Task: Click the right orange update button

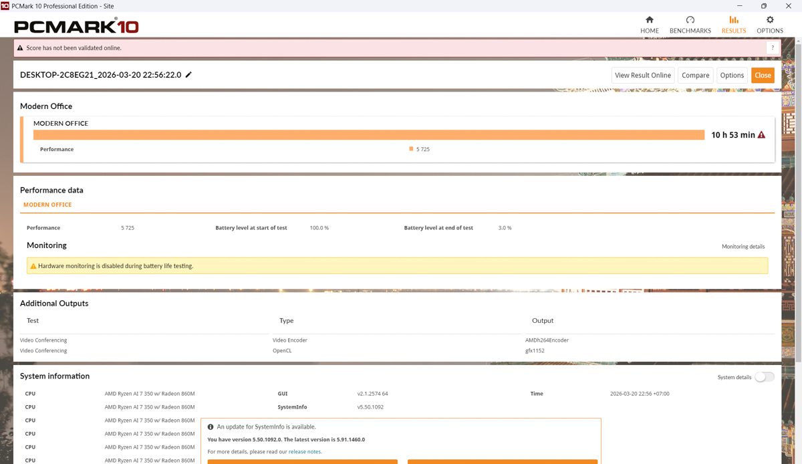Action: [x=503, y=461]
